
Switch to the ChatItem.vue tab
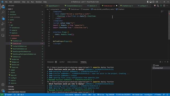[x=127, y=6]
